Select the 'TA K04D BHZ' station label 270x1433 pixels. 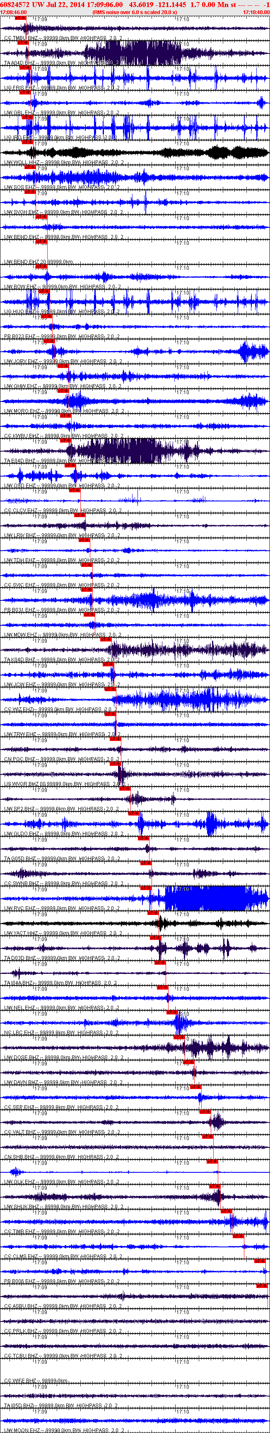20,660
